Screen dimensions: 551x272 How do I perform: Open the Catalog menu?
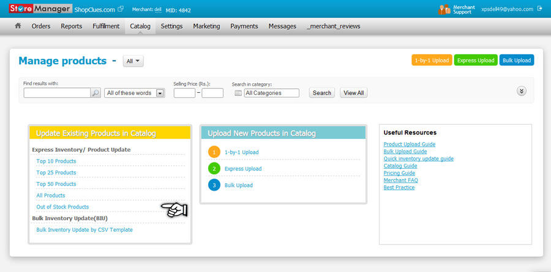pos(140,26)
